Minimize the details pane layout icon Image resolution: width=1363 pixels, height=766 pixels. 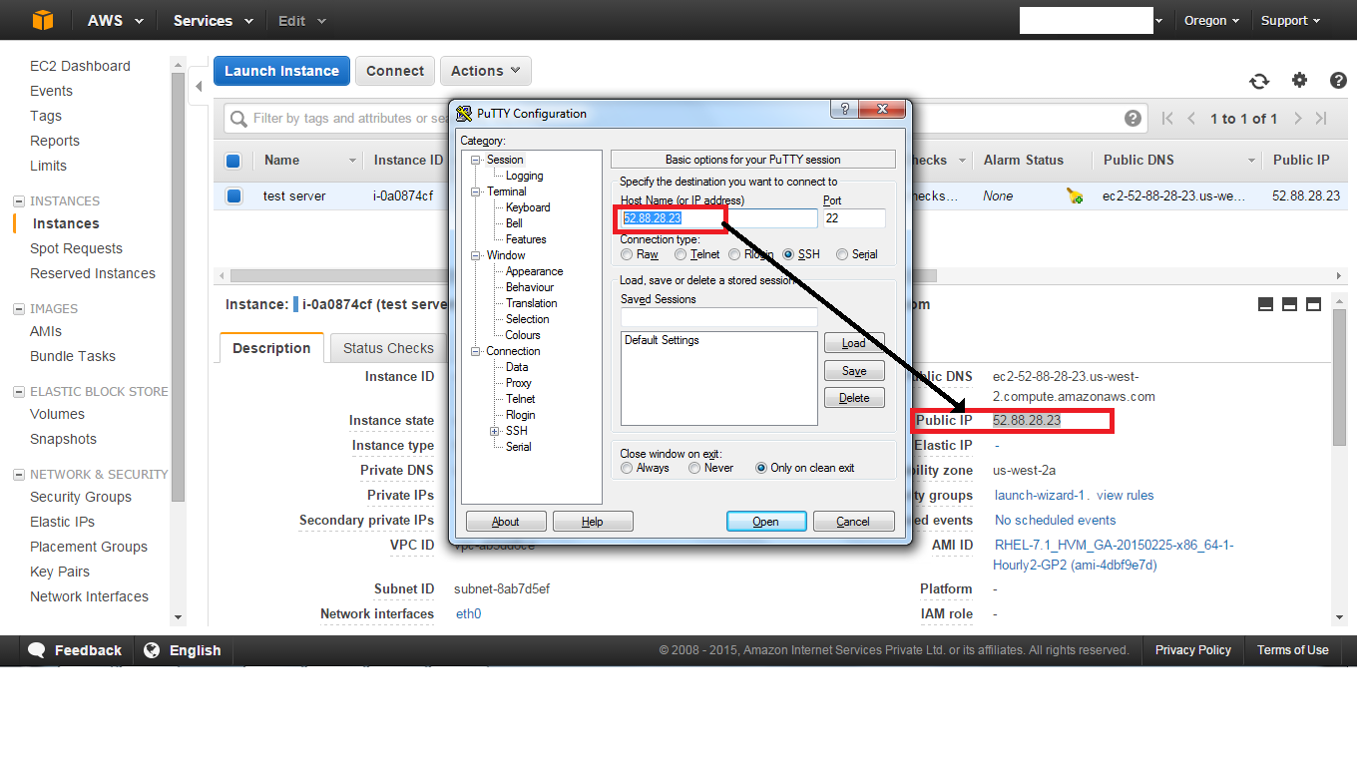[1265, 304]
